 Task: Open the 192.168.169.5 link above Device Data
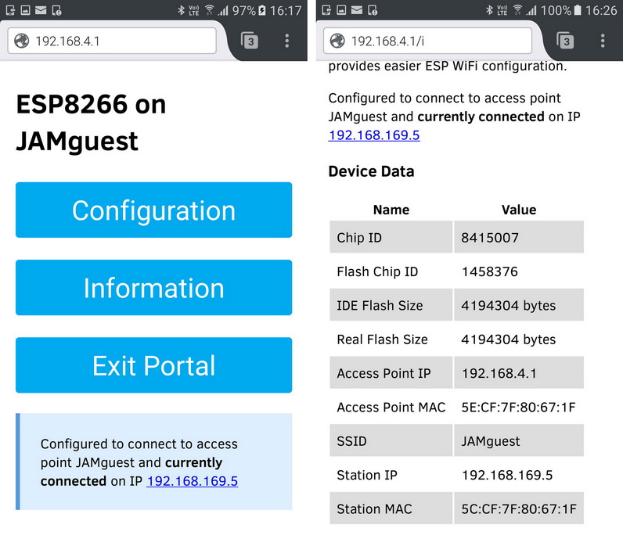click(x=374, y=135)
